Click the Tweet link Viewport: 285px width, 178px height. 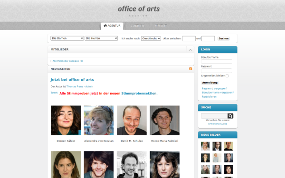(54, 93)
